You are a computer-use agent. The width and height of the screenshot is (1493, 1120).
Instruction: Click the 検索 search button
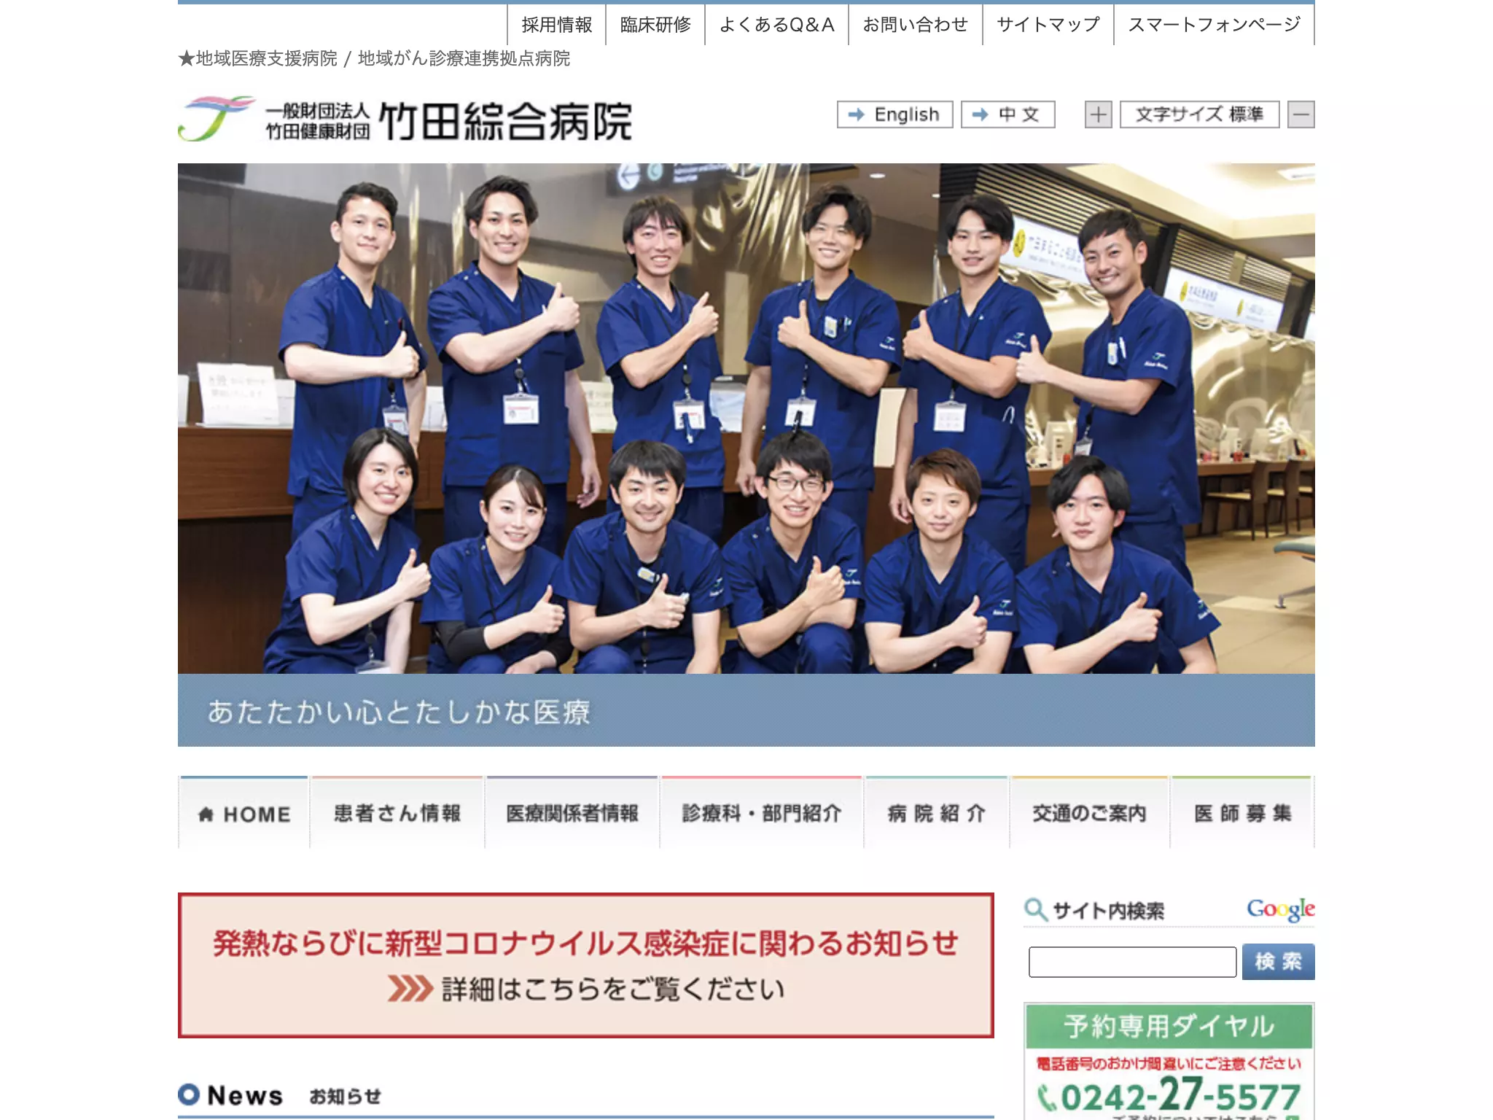coord(1278,962)
